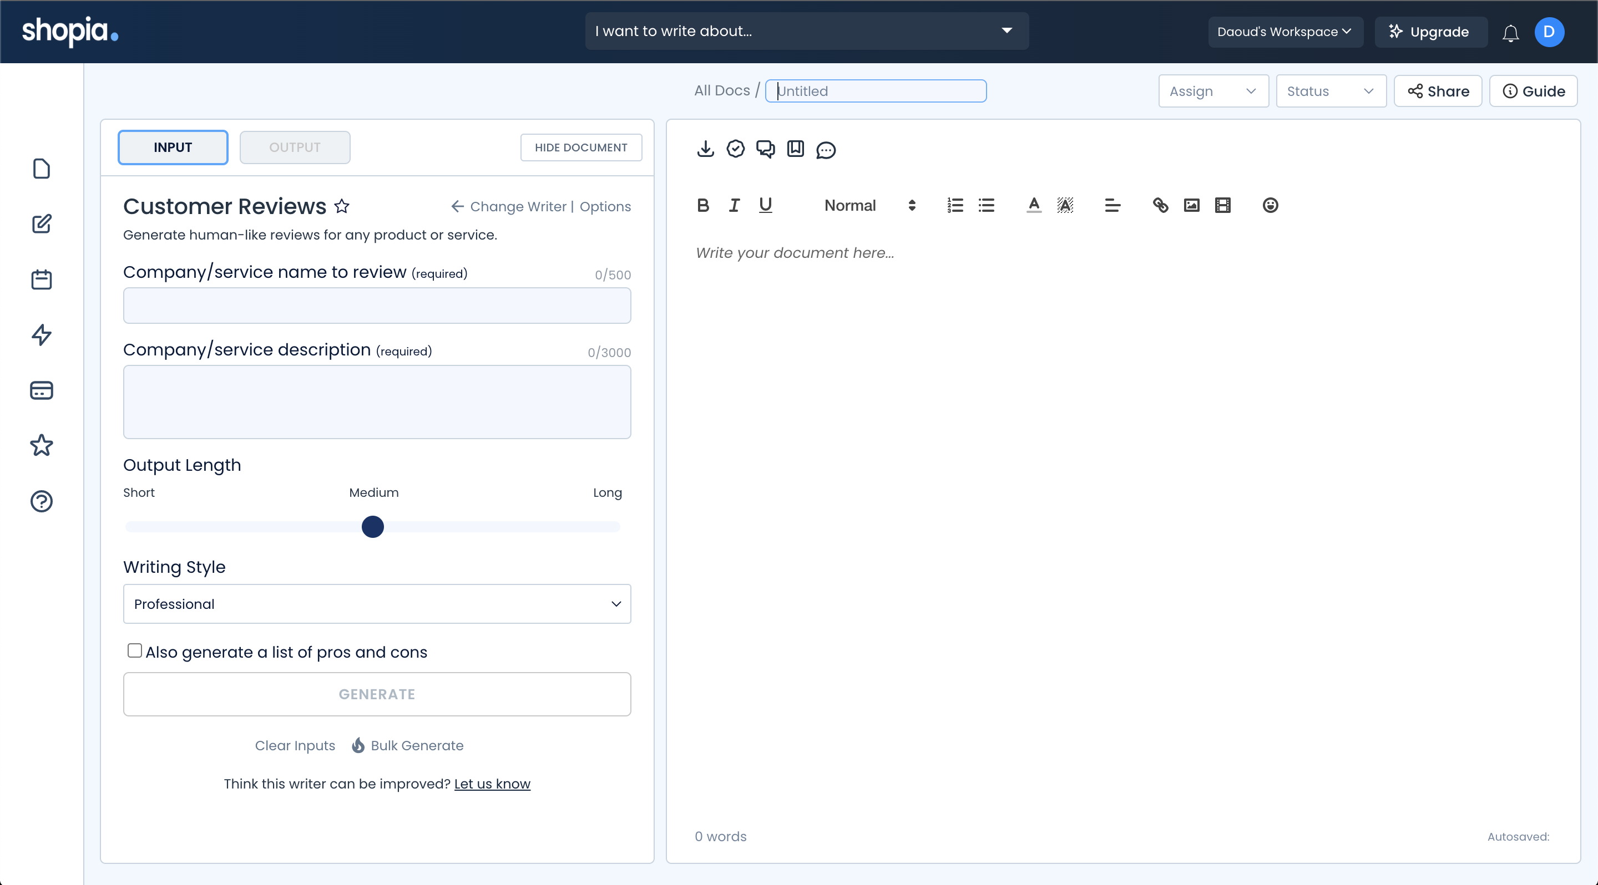This screenshot has height=885, width=1598.
Task: Switch to the OUTPUT tab
Action: tap(295, 147)
